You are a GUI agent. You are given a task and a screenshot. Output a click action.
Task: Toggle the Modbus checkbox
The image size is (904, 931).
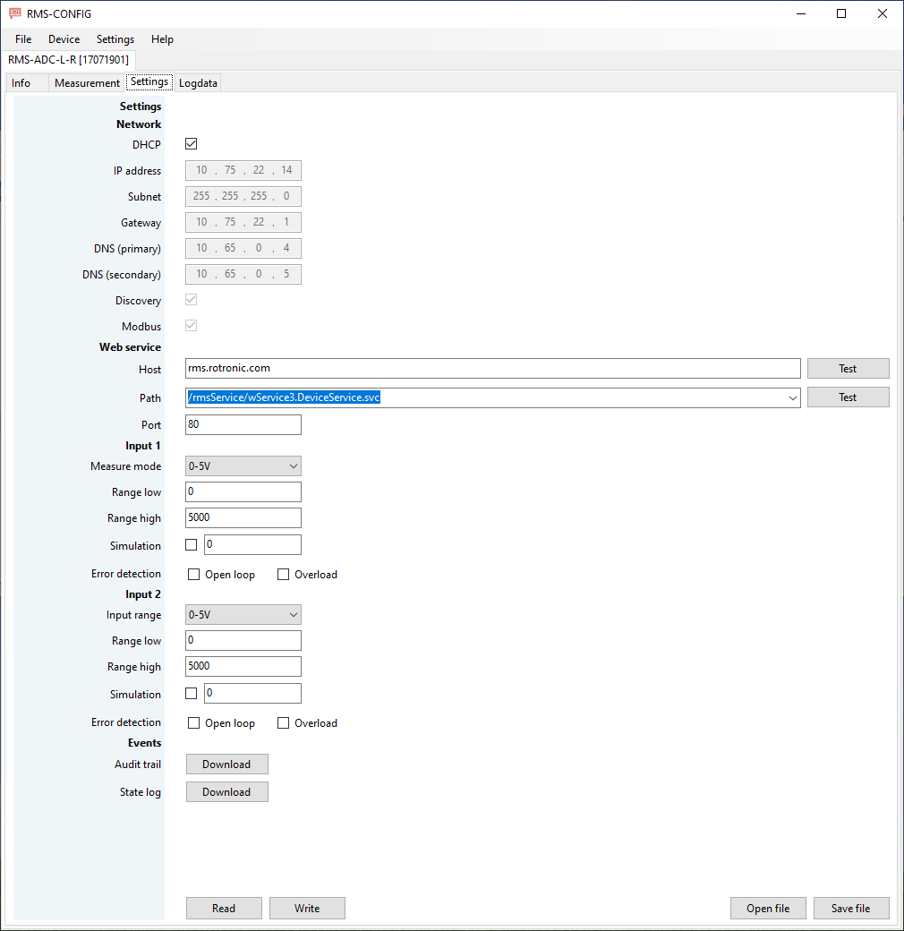coord(192,325)
